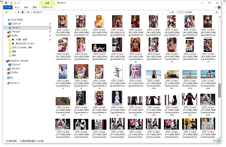The image size is (226, 147).
Task: Switch to large thumbnails view in status bar
Action: pyautogui.click(x=218, y=141)
